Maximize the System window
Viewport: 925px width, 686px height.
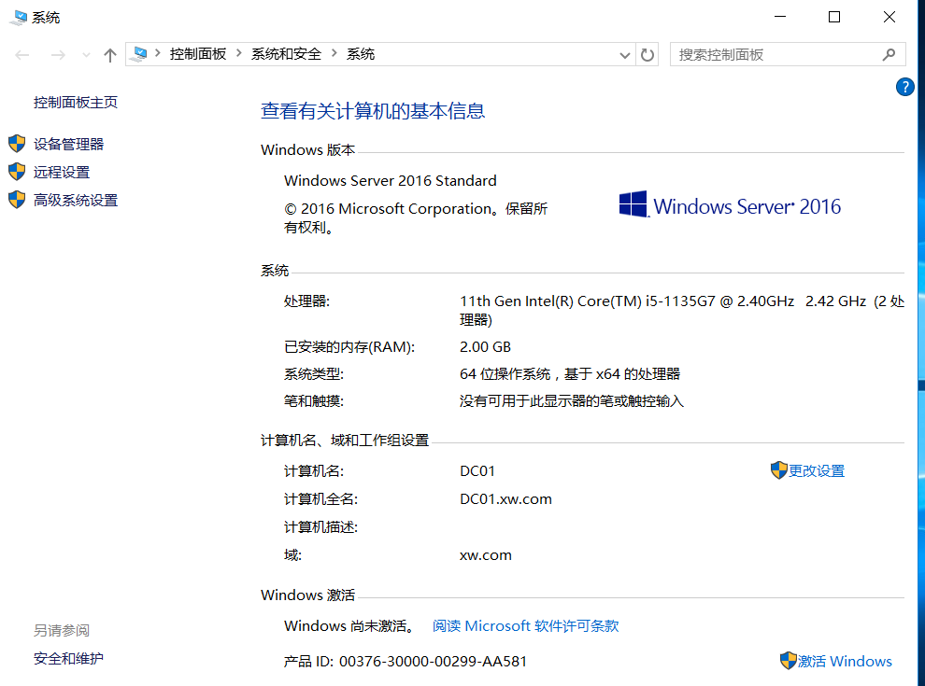click(x=834, y=17)
